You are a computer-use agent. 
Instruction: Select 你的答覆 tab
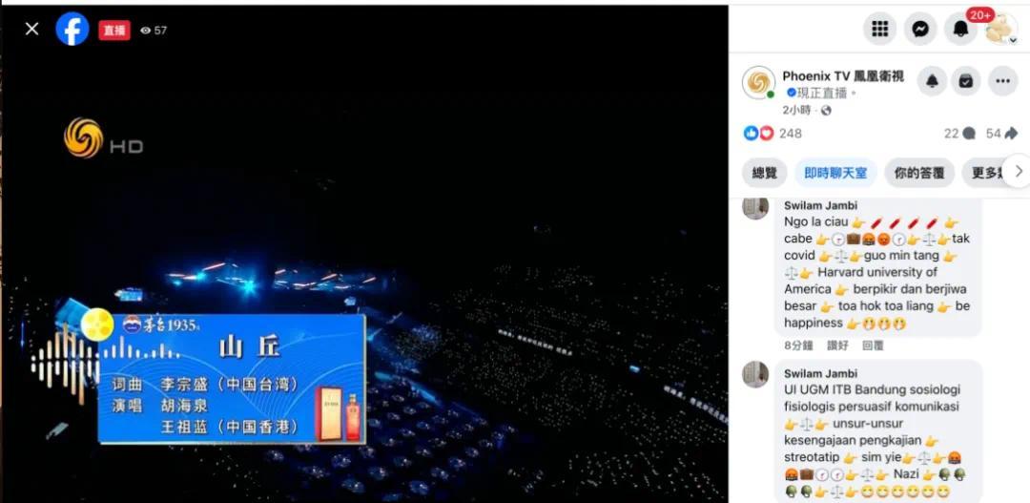click(919, 173)
